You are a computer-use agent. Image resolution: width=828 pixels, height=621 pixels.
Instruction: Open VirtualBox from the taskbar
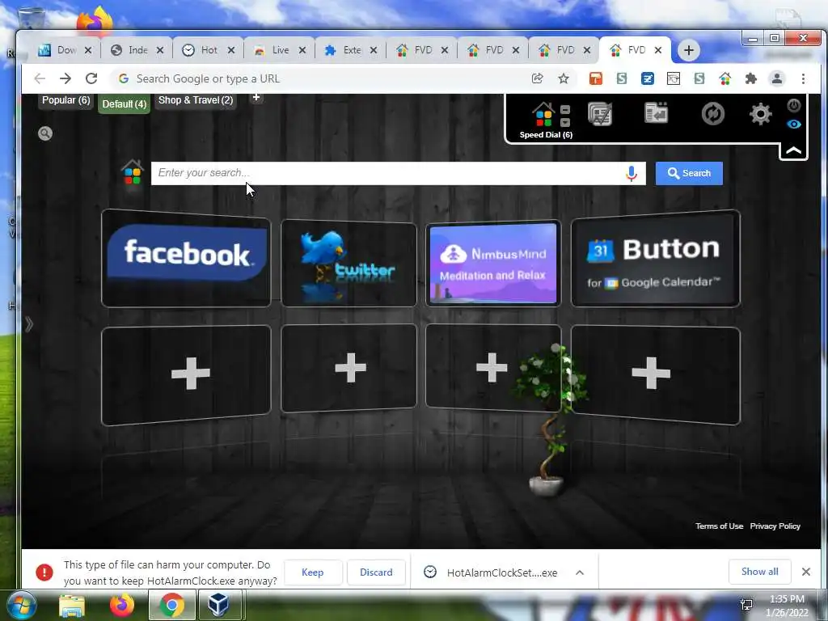coord(218,605)
